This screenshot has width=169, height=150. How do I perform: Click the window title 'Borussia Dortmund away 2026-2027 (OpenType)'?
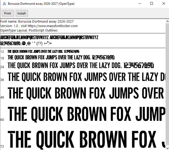(41, 4)
